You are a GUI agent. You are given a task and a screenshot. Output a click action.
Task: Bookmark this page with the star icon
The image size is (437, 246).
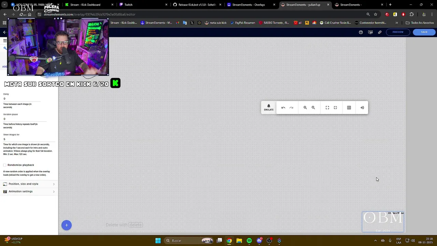376,14
